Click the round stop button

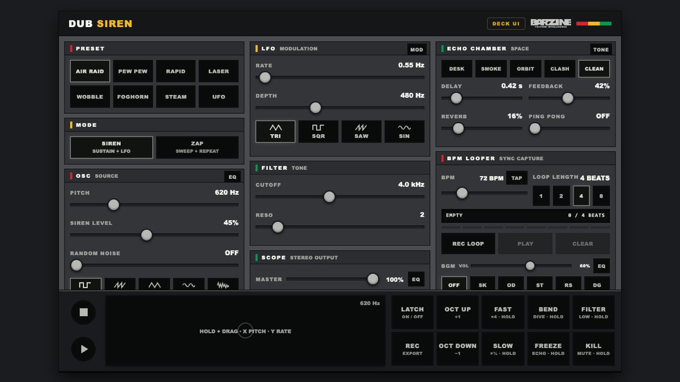point(84,312)
